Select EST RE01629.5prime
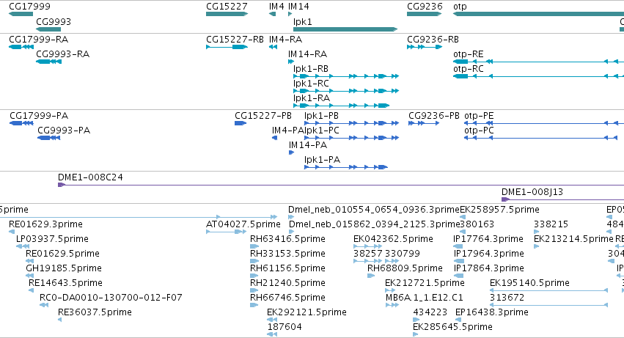Screen dimensions: 624x338 coord(62,254)
